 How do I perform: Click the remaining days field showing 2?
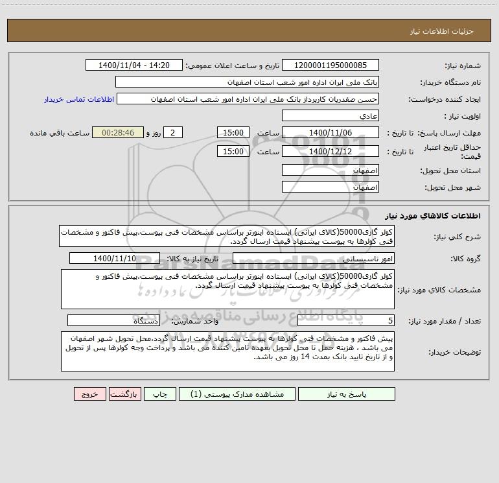point(173,132)
